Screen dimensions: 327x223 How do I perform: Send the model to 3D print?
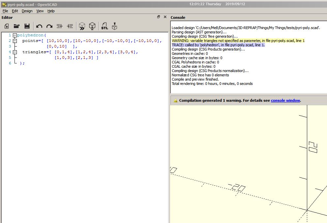point(114,26)
